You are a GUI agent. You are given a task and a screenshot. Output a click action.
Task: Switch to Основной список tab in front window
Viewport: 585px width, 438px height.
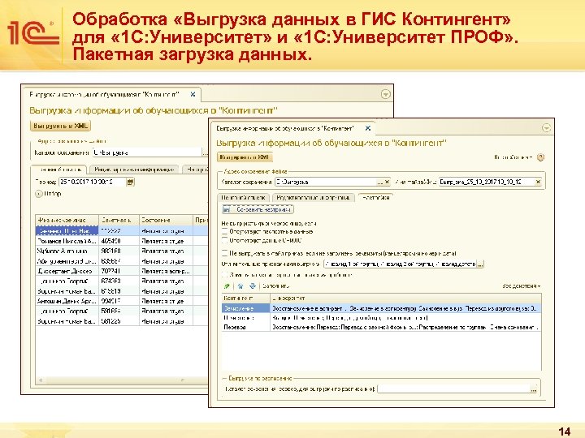pos(244,198)
